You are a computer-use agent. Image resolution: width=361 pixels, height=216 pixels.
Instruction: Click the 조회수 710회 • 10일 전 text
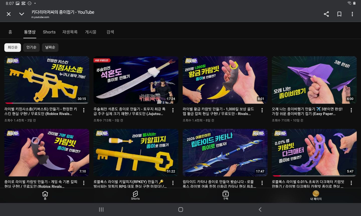pos(288,120)
